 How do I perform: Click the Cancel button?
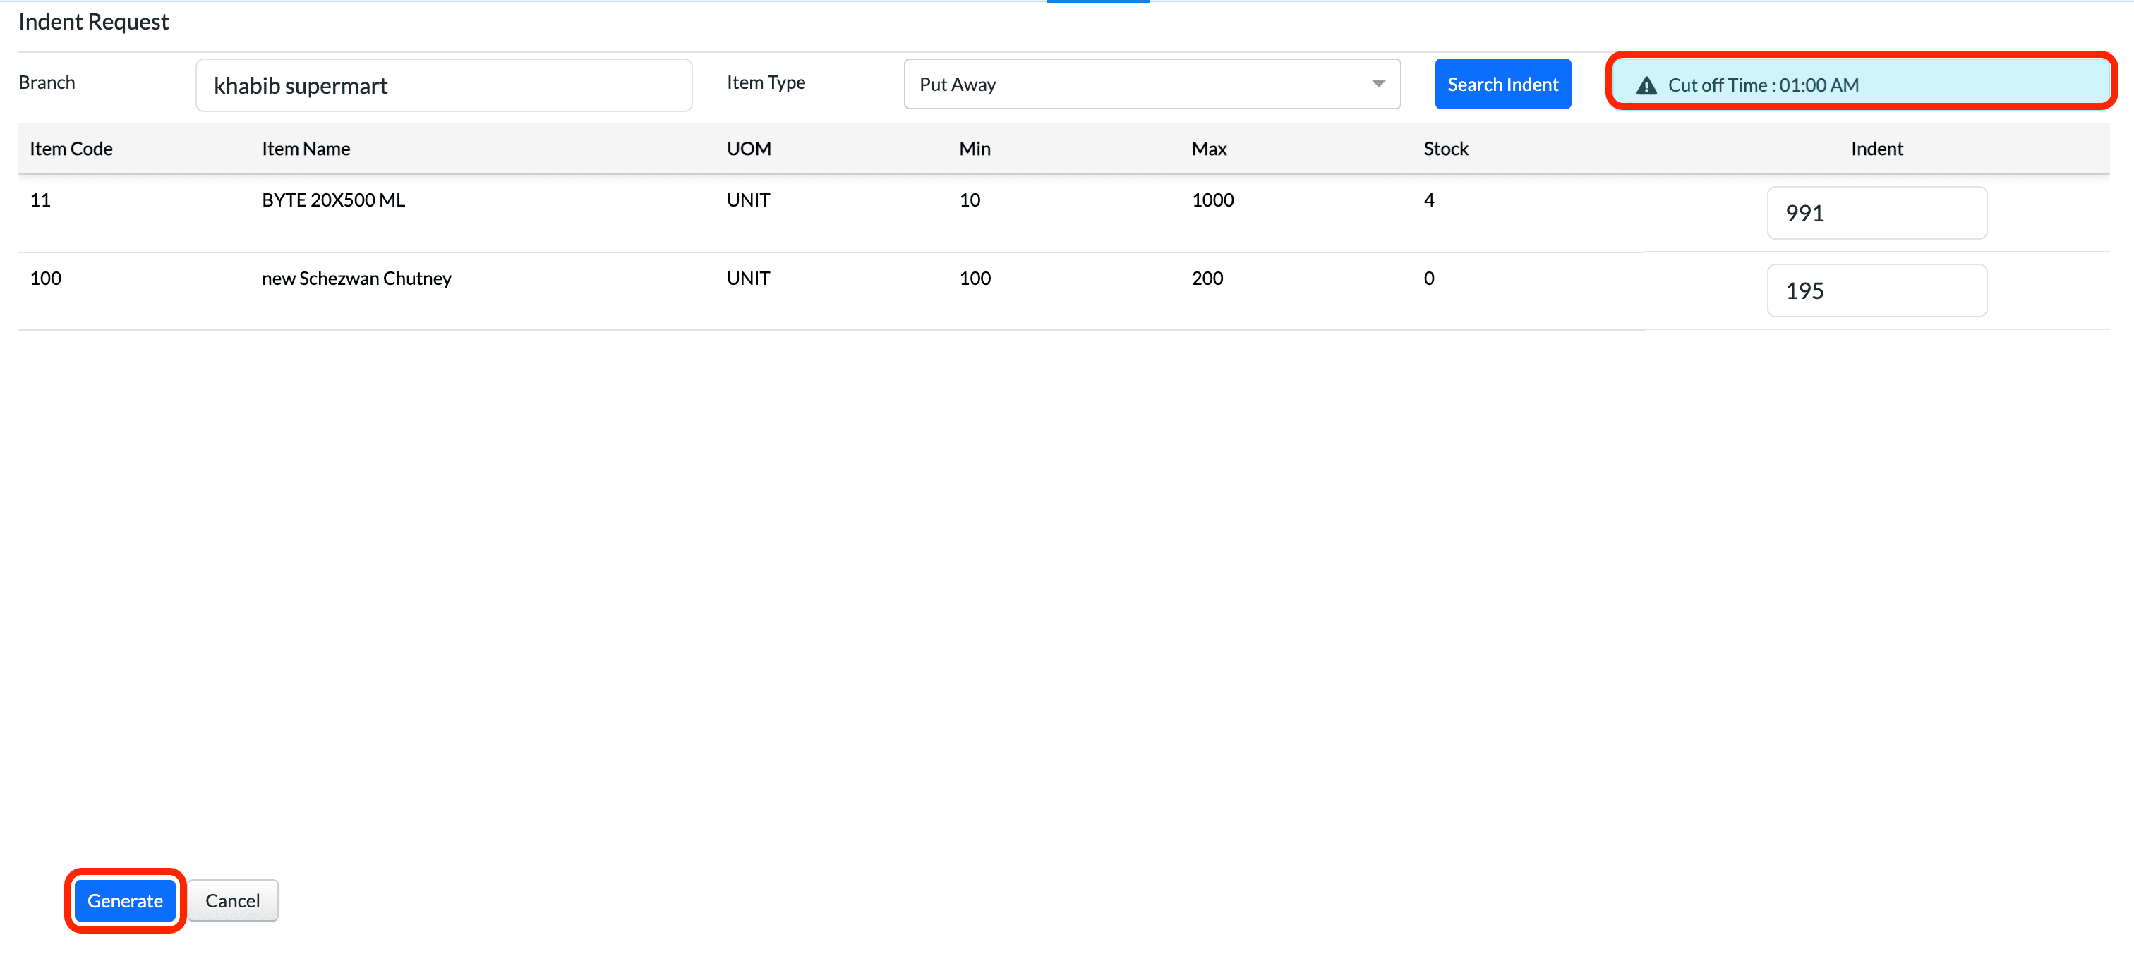click(x=232, y=900)
